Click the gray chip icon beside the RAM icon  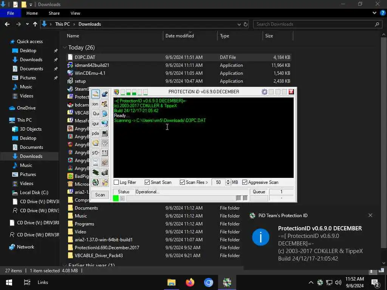pyautogui.click(x=105, y=172)
